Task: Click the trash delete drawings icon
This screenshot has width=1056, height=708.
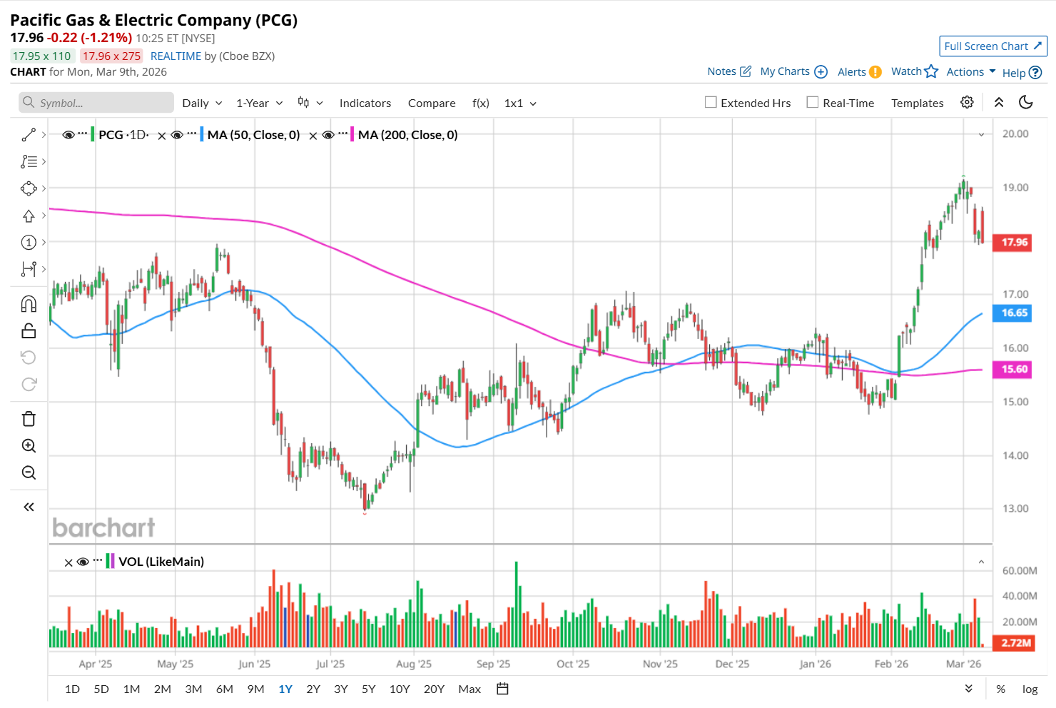Action: (x=29, y=419)
